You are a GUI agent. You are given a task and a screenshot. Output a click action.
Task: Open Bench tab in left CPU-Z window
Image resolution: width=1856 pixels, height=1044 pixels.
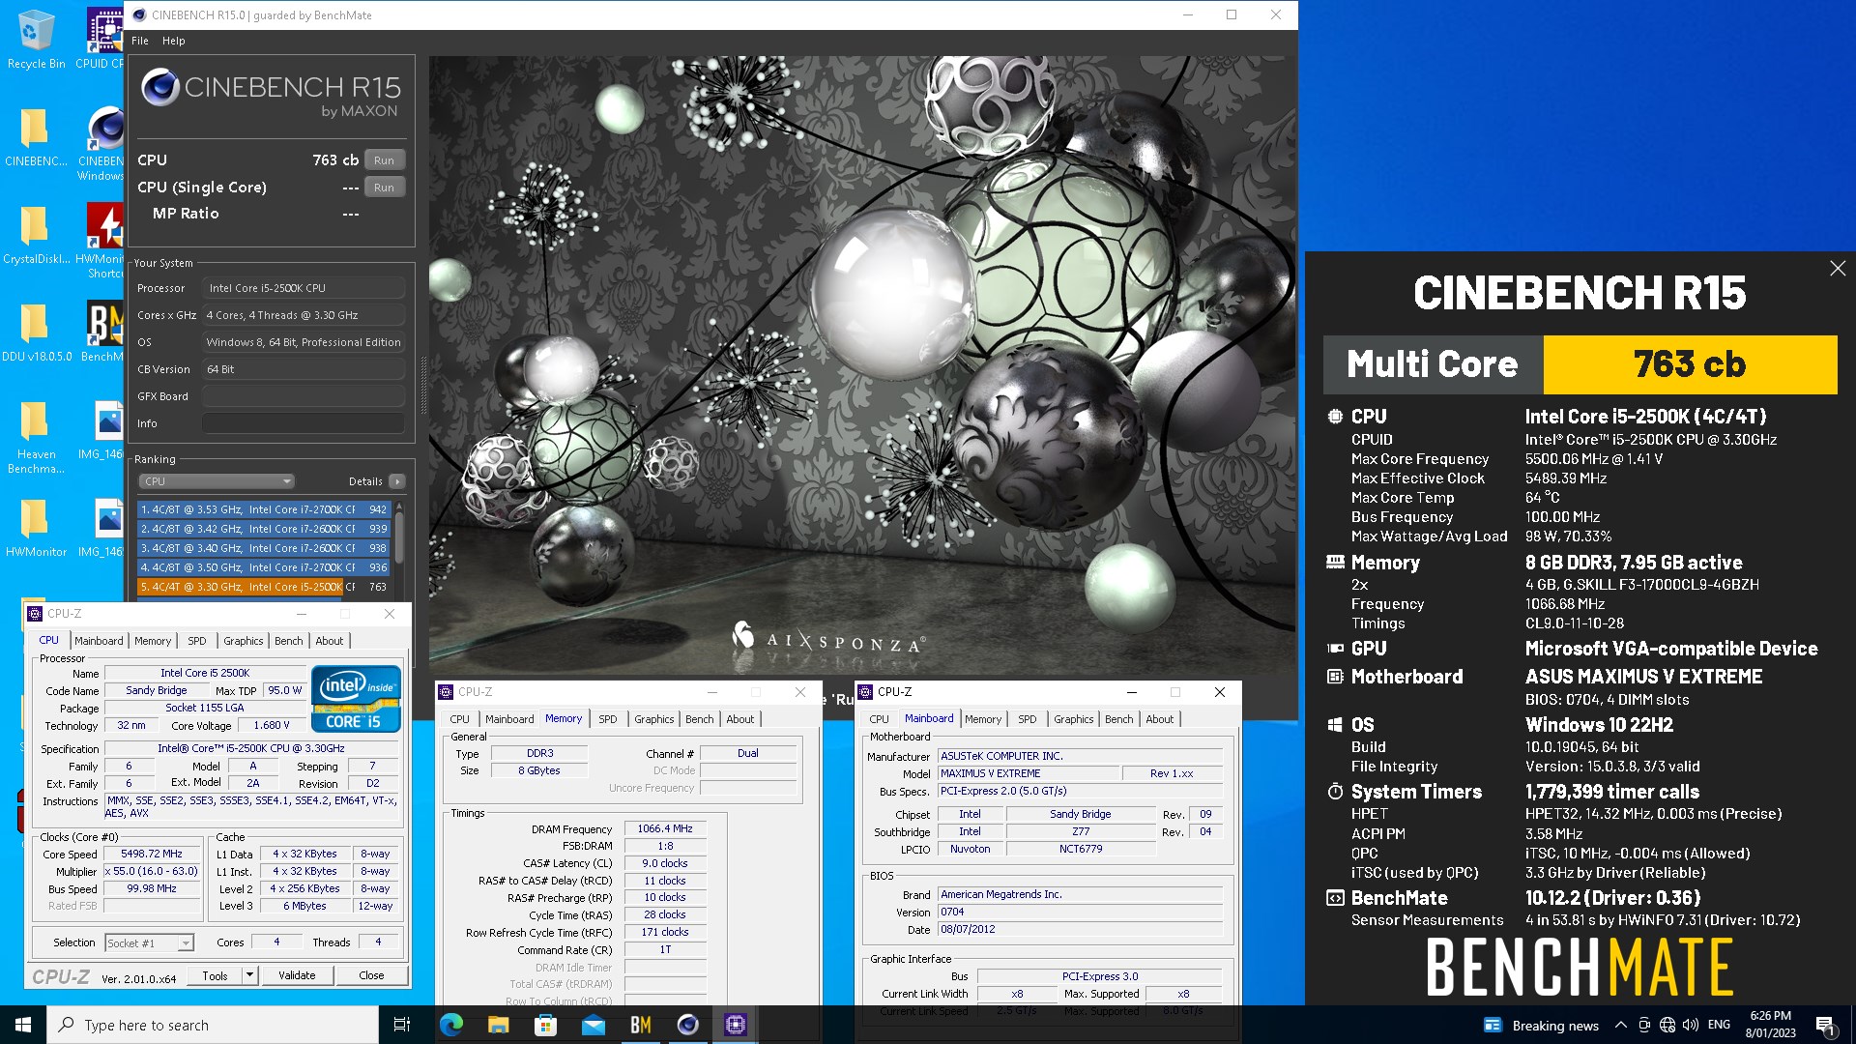[x=288, y=641]
